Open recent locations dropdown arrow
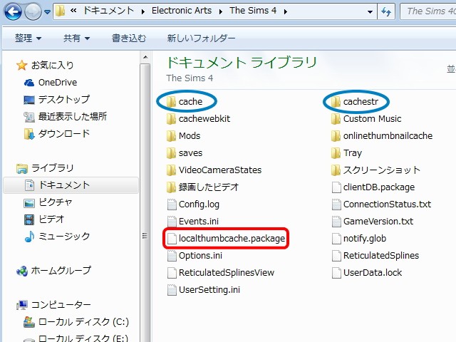Screen dimensions: 456x342 click(47, 12)
